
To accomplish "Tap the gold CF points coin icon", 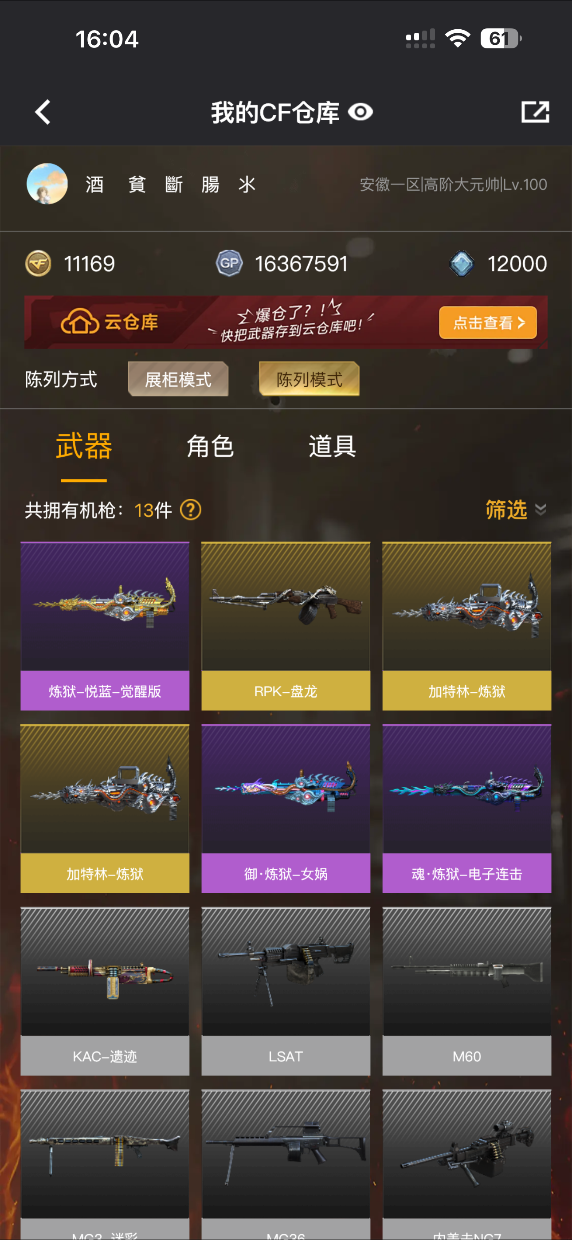I will click(x=38, y=264).
